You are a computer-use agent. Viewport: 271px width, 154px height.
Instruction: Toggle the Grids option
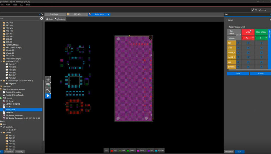50,19
